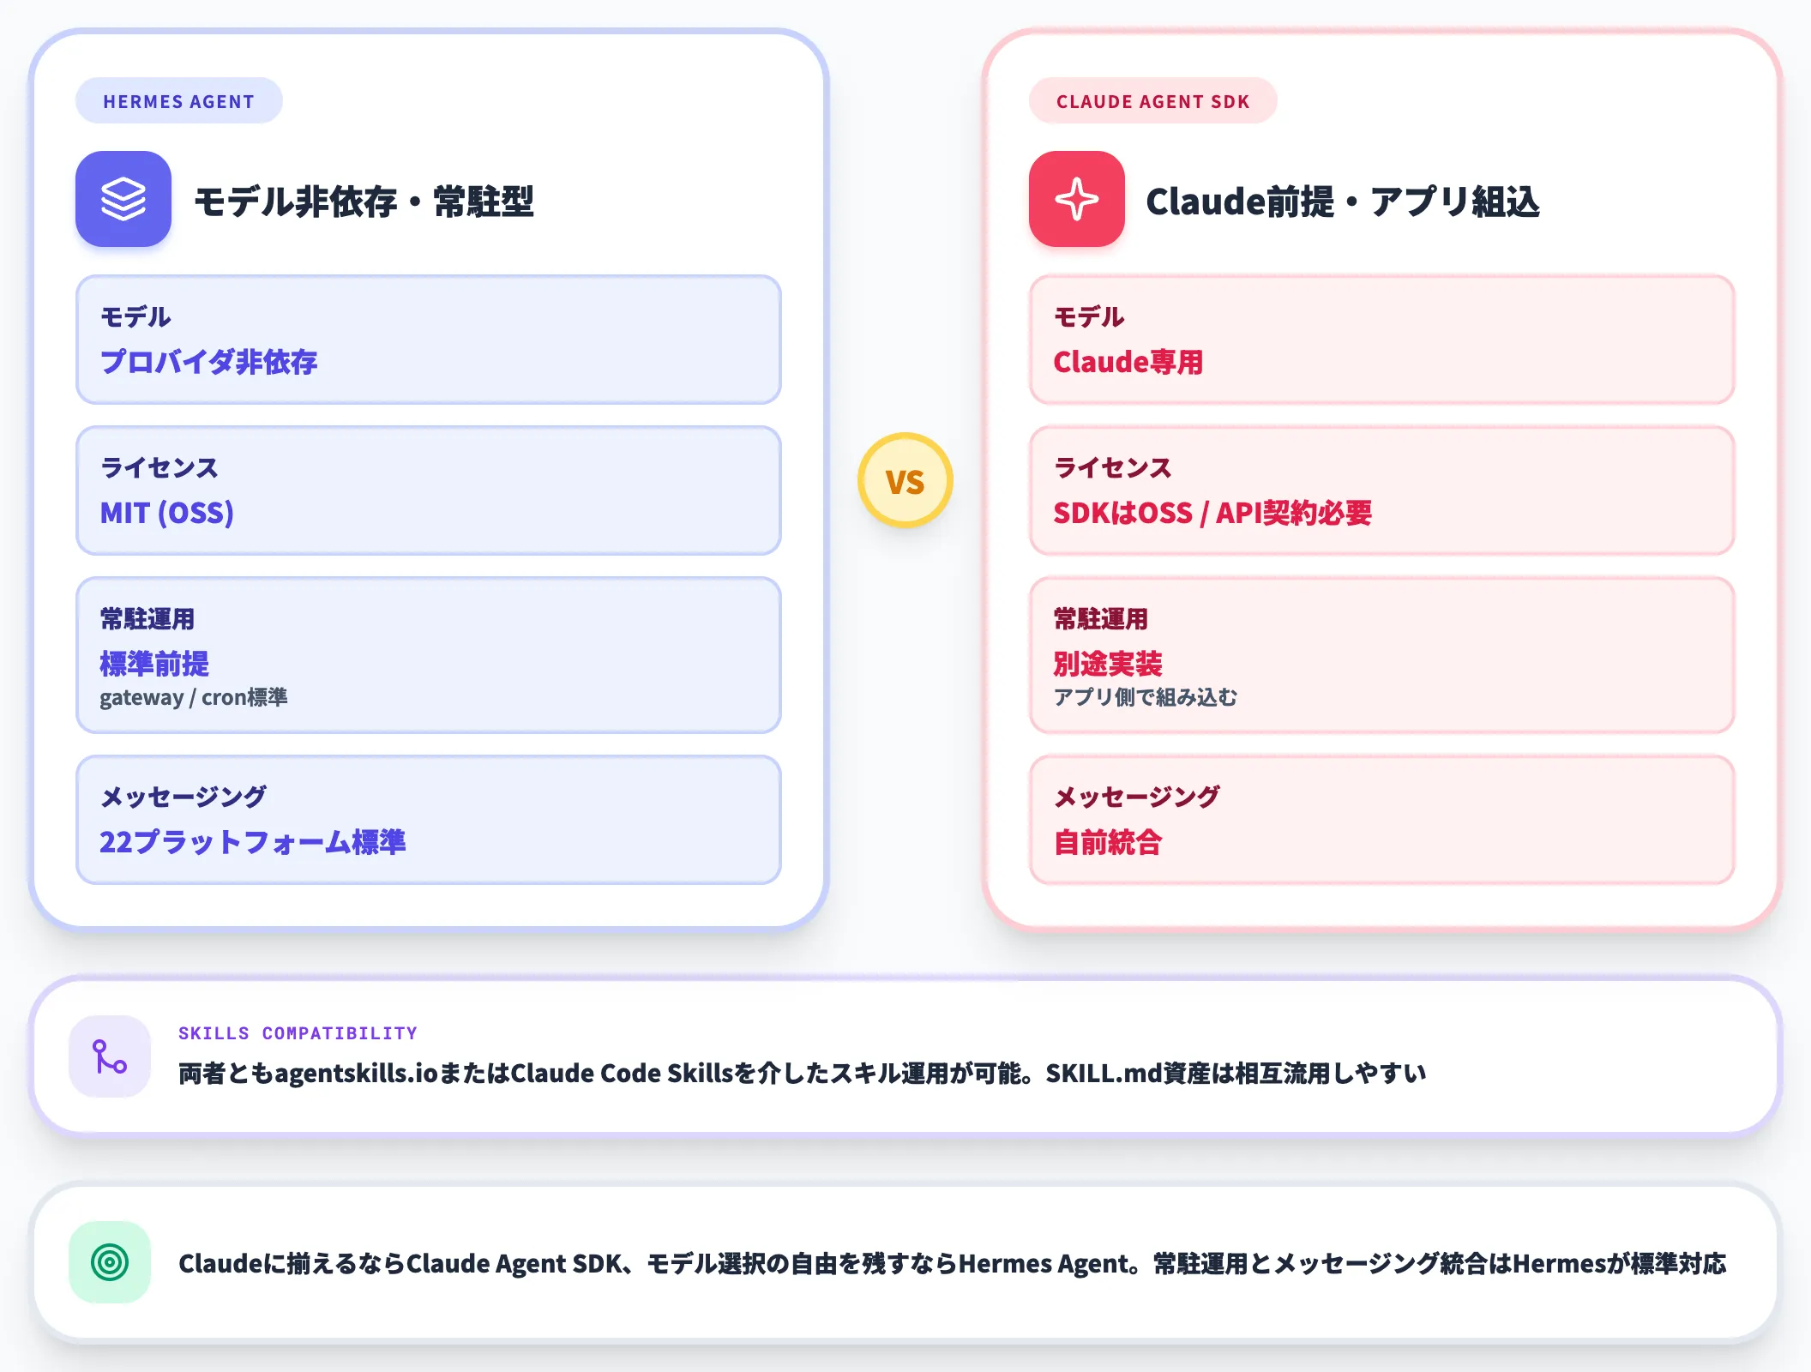Open the Claude専用 model card

click(1382, 340)
